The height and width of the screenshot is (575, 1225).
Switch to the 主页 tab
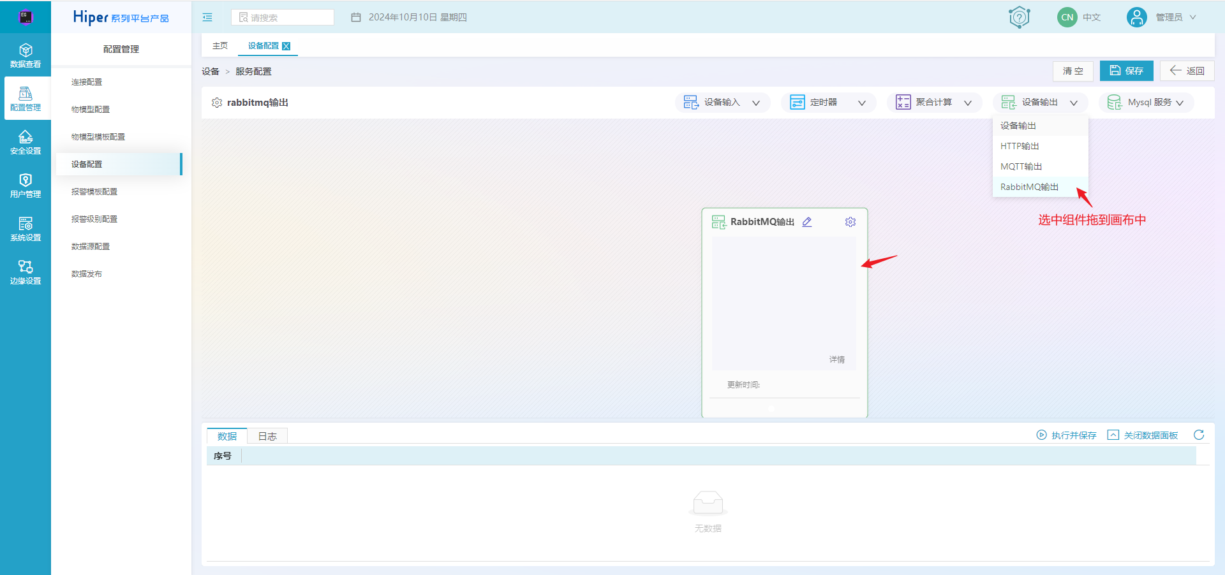coord(220,46)
